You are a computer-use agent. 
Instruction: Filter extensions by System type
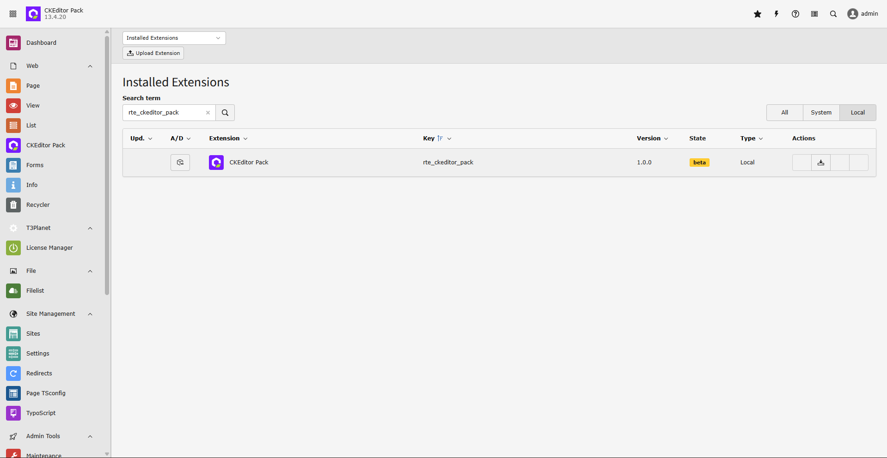(820, 113)
